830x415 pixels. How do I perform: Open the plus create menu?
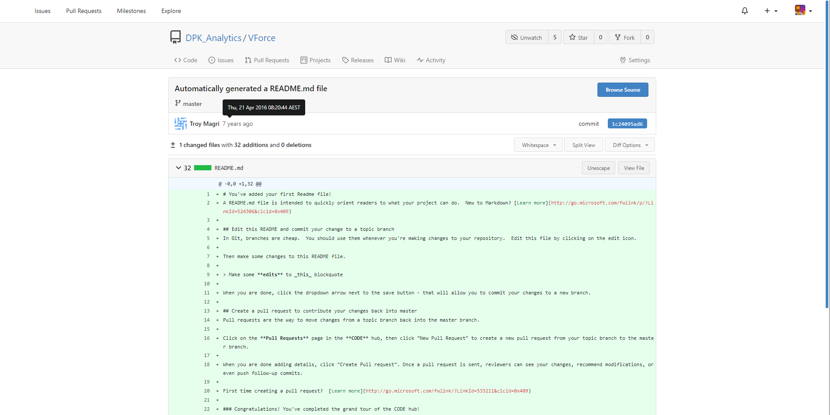pyautogui.click(x=771, y=11)
